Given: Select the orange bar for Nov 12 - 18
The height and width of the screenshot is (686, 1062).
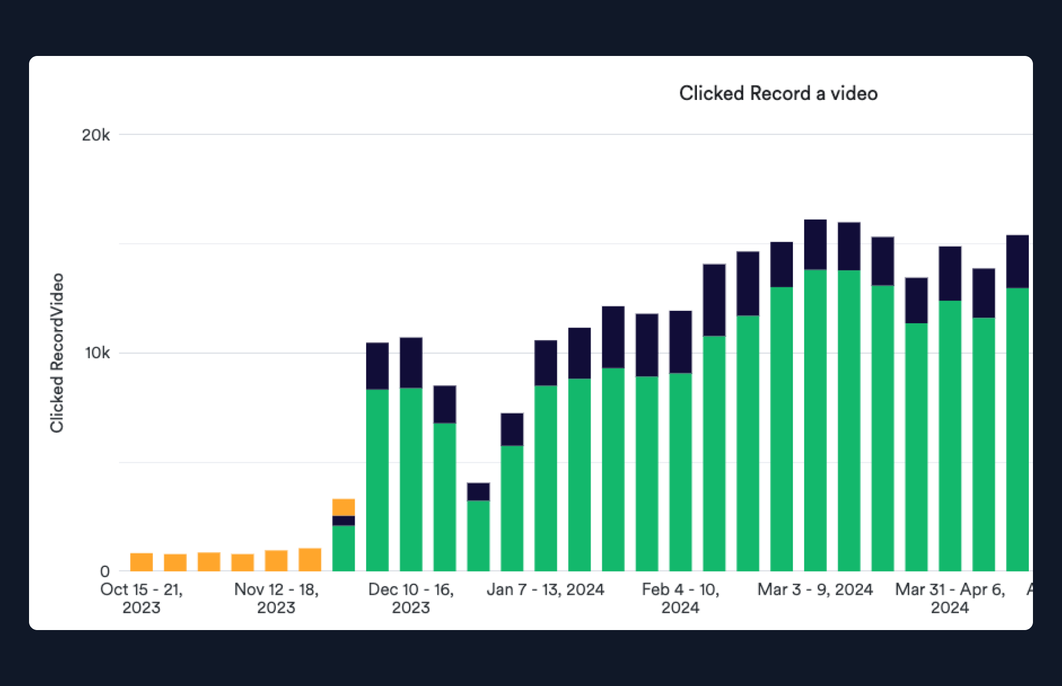Looking at the screenshot, I should tap(276, 561).
